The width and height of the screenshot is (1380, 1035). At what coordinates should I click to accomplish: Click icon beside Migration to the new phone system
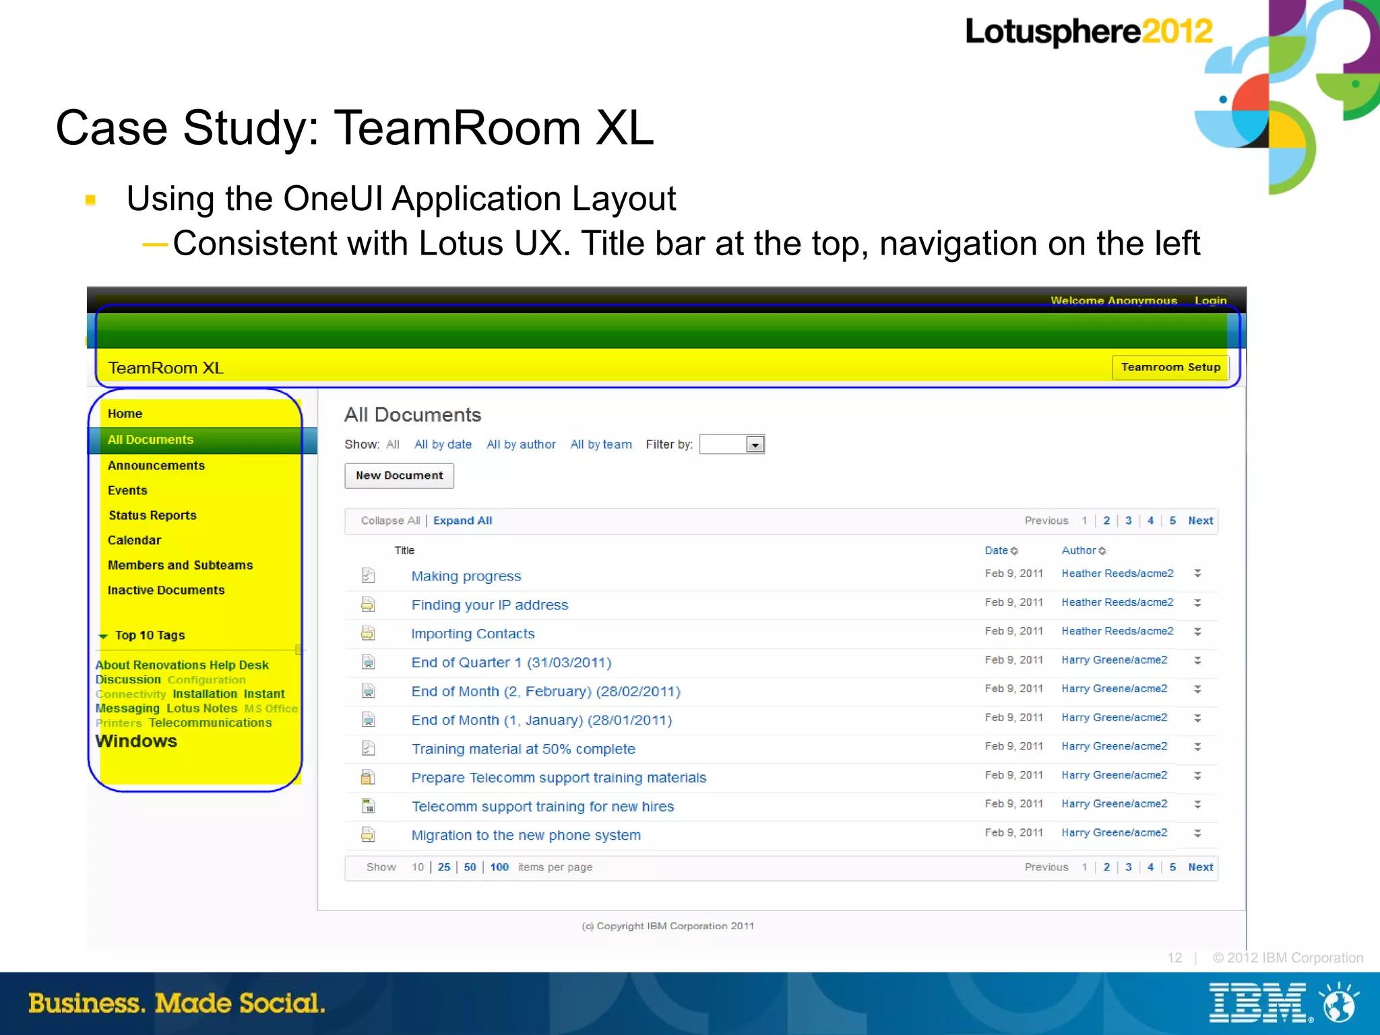(368, 835)
